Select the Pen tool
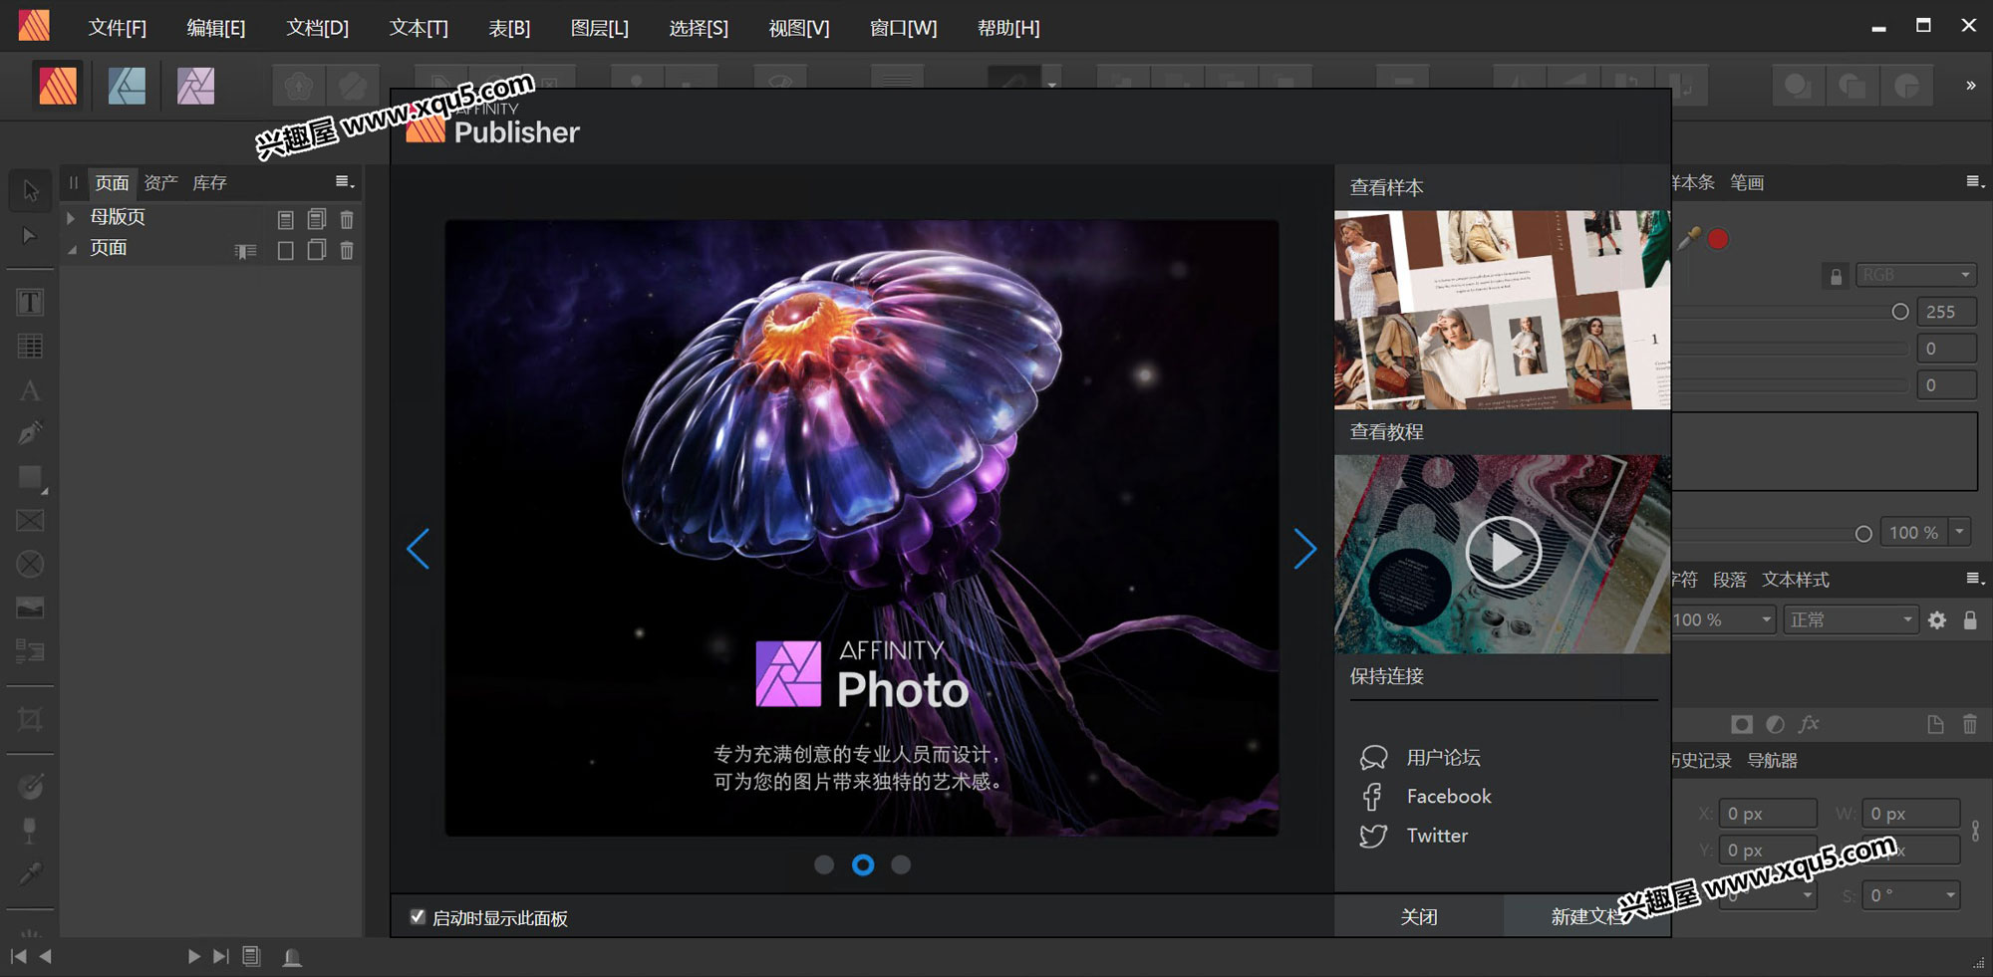The height and width of the screenshot is (977, 1993). click(30, 433)
